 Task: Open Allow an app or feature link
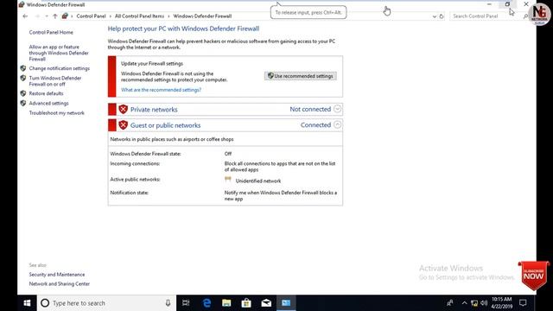point(59,53)
